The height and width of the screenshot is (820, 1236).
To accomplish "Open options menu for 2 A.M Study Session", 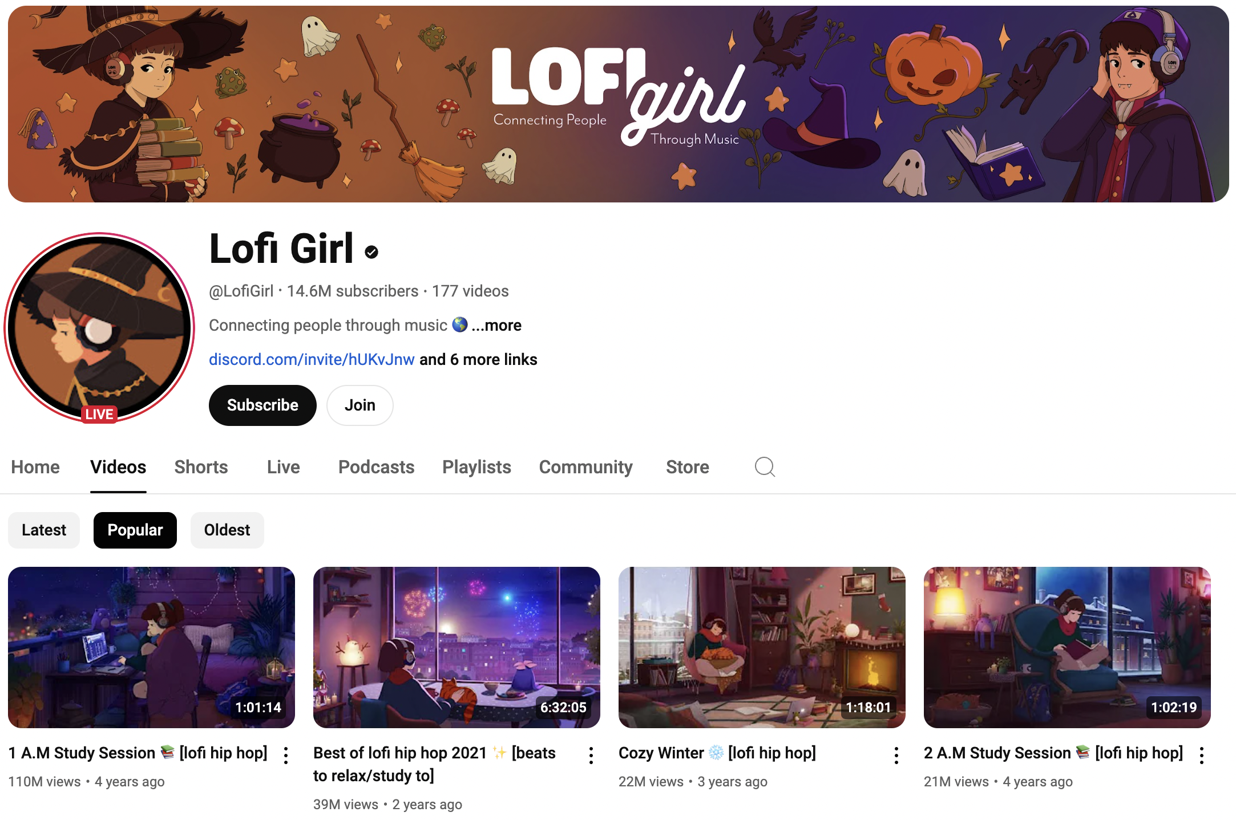I will point(1202,756).
